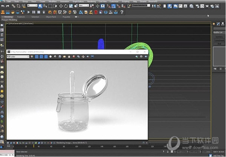The width and height of the screenshot is (226, 157).
Task: Toggle the red channel in V-Ray frame buffer
Action: pos(37,57)
